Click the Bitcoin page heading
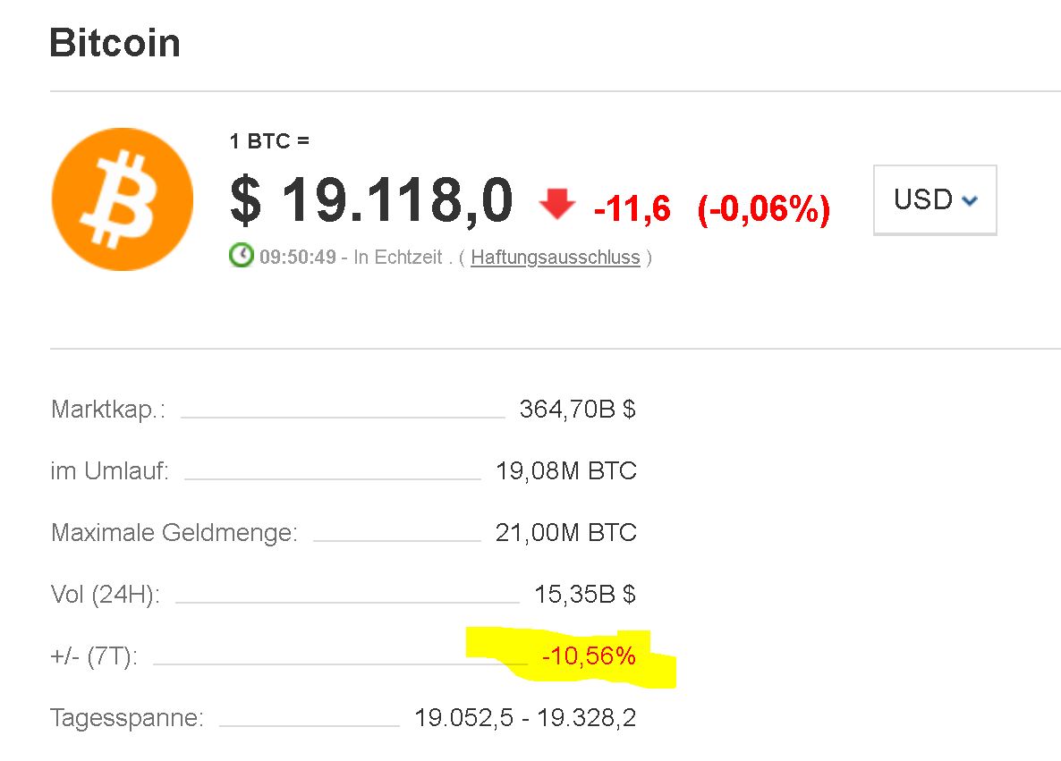Viewport: 1061px width, 761px height. pos(115,43)
